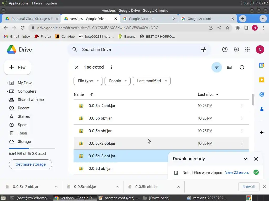Expand the File type filter
This screenshot has height=201, width=269.
click(x=88, y=81)
